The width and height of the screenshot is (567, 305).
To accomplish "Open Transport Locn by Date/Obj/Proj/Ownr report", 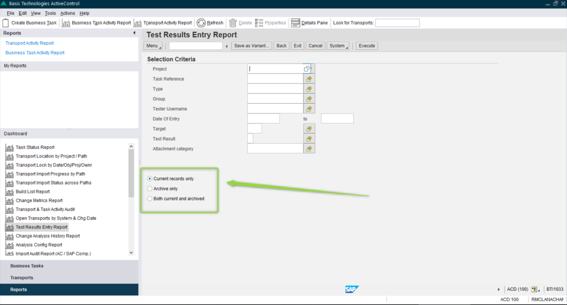I will pyautogui.click(x=54, y=165).
